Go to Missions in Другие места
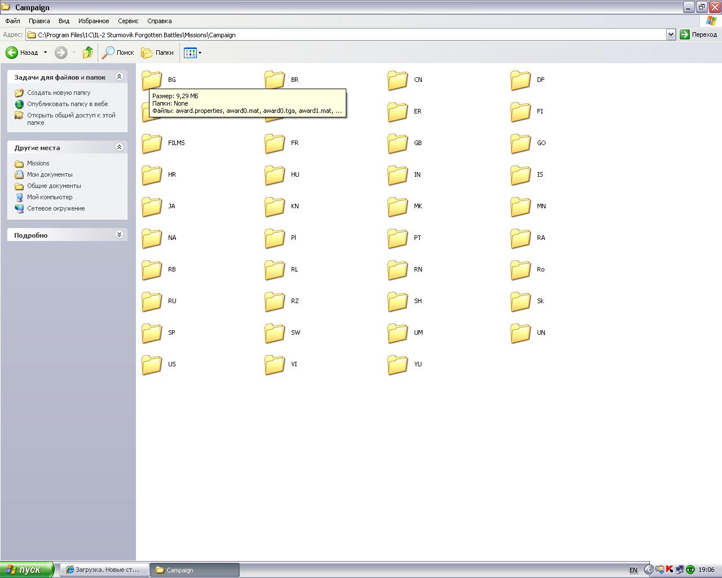The width and height of the screenshot is (722, 578). [x=38, y=163]
